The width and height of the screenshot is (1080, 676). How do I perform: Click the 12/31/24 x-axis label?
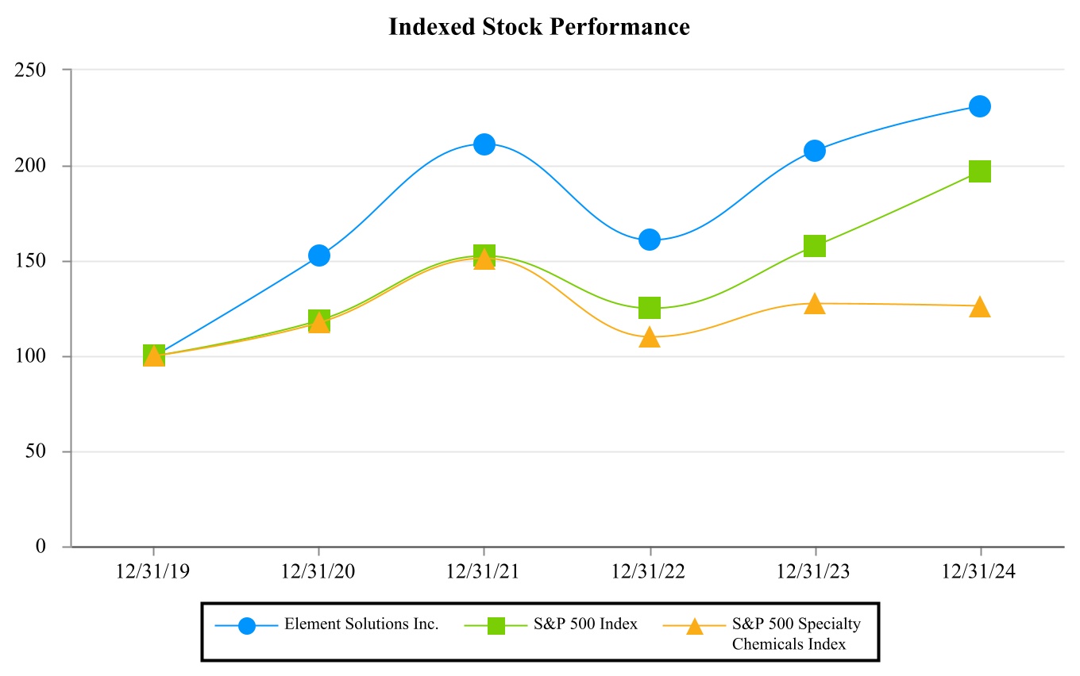coord(980,572)
